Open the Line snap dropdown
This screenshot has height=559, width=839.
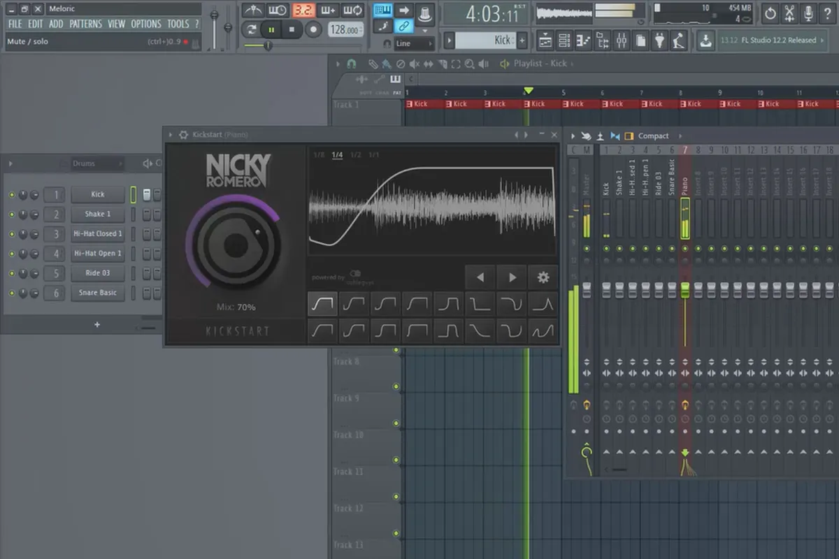coord(414,43)
